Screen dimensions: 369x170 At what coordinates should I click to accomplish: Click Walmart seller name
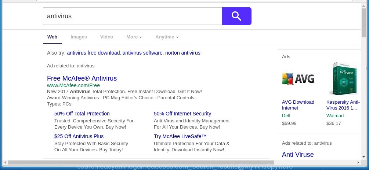tap(335, 116)
